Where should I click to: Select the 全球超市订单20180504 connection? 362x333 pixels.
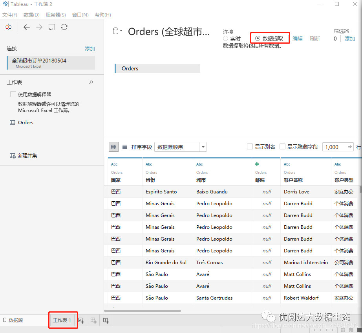(51, 63)
